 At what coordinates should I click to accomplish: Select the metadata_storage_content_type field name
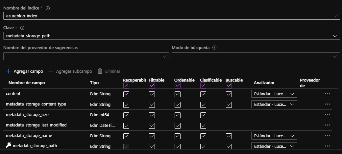click(x=36, y=104)
